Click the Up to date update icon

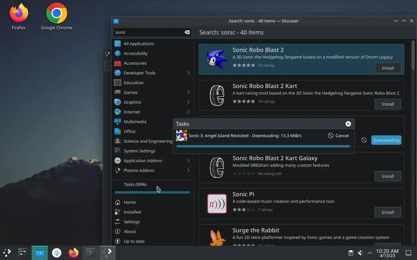pyautogui.click(x=118, y=241)
